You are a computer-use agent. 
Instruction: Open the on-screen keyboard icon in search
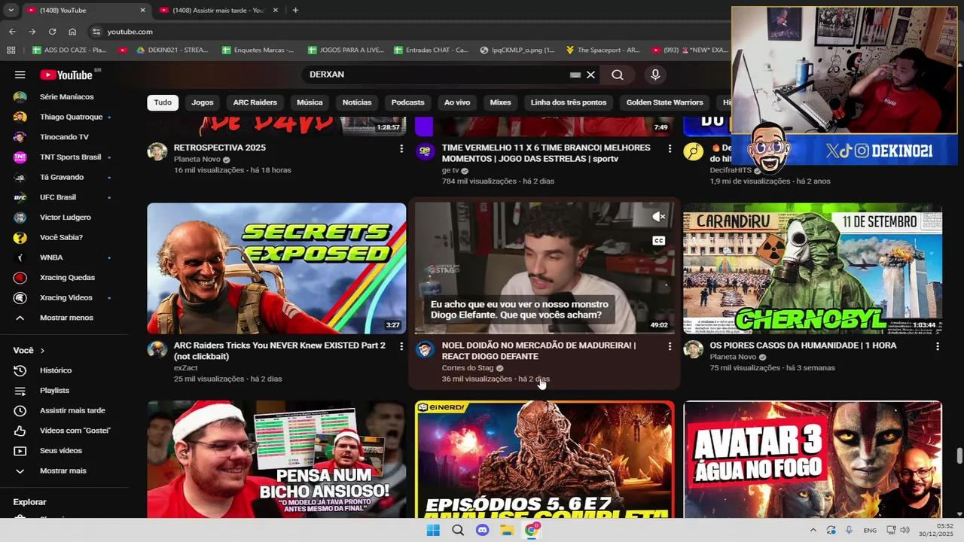click(575, 75)
